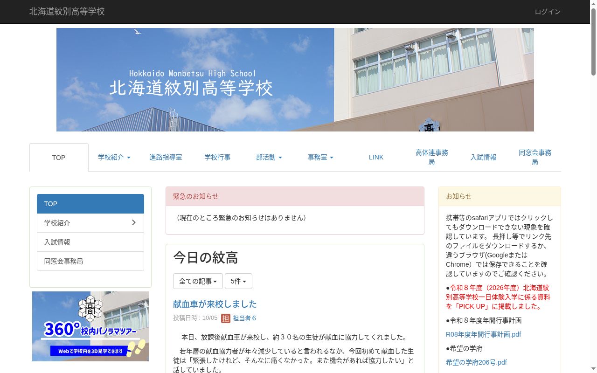Select the TOP navigation tab
The width and height of the screenshot is (597, 373).
(59, 158)
